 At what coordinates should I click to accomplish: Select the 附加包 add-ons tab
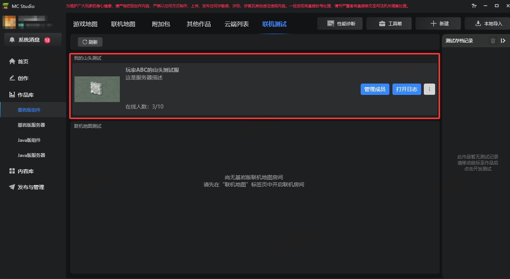click(161, 24)
